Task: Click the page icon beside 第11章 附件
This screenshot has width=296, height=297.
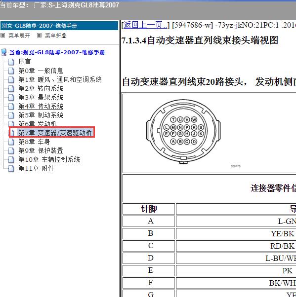Action: coord(11,168)
